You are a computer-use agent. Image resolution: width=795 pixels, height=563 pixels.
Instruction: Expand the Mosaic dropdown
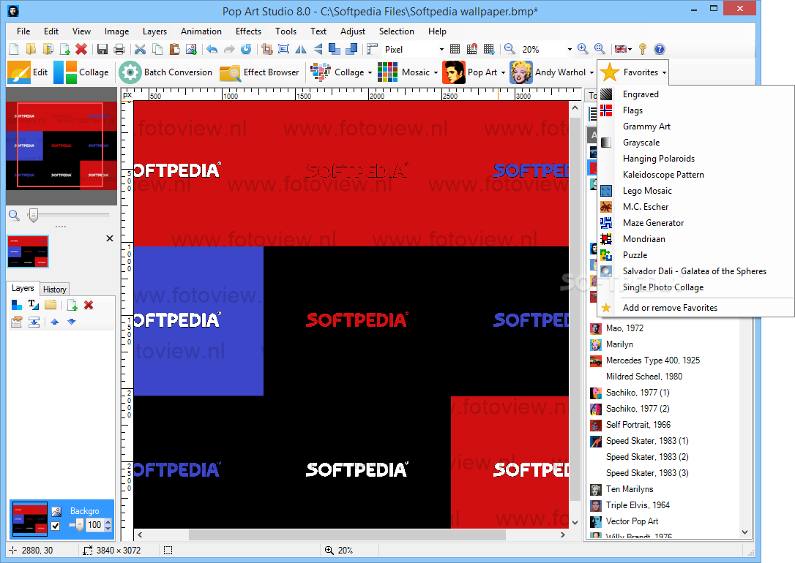[436, 72]
